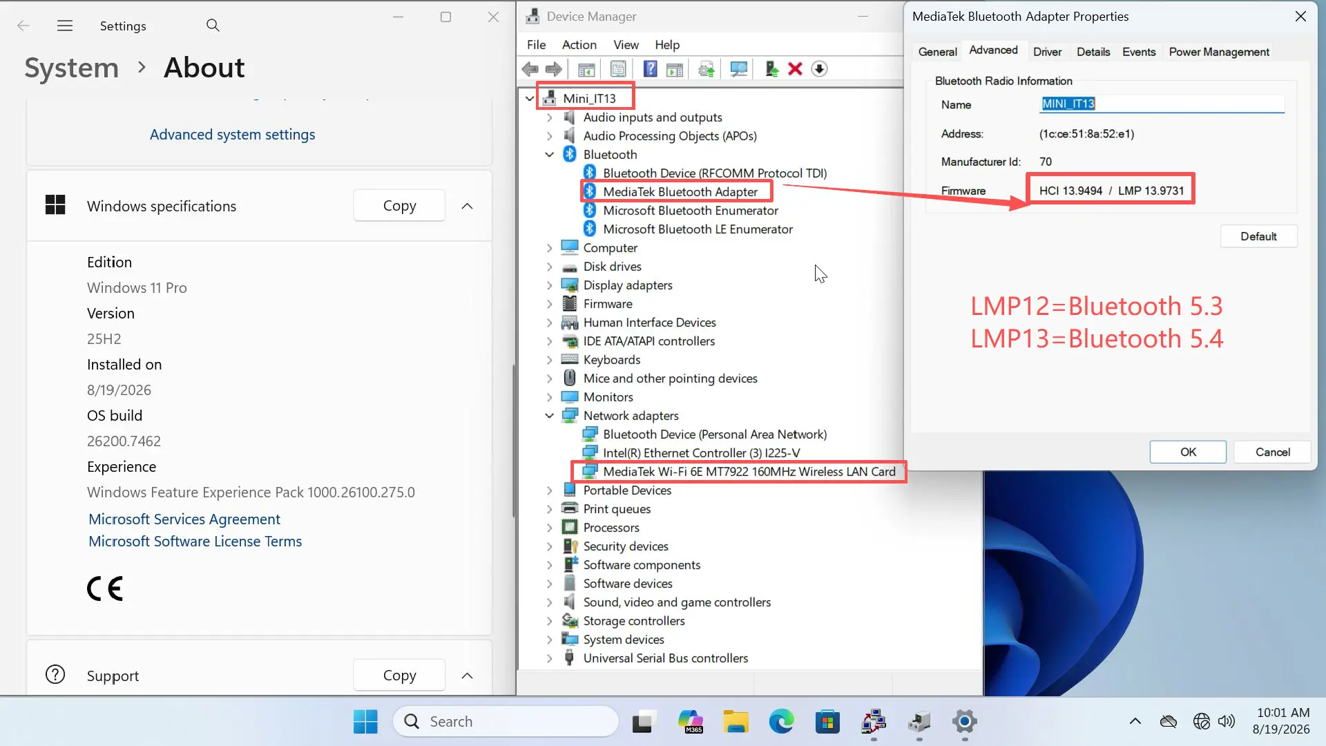Click the Settings gear taskbar icon
Viewport: 1326px width, 746px height.
[x=965, y=722]
